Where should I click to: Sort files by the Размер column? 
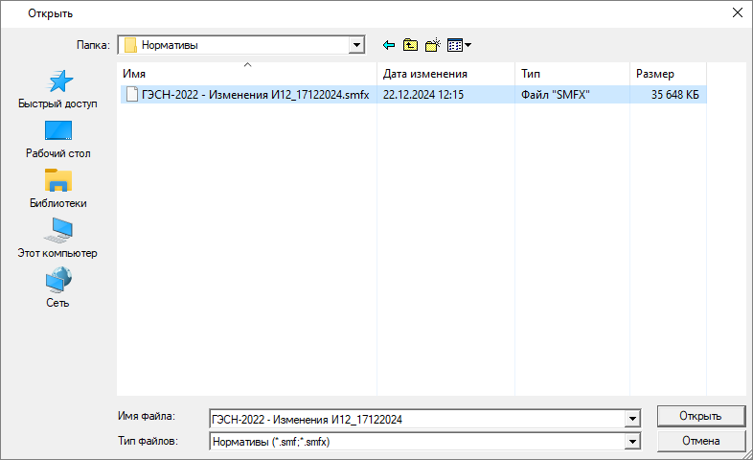[667, 74]
